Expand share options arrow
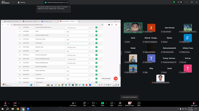The width and height of the screenshot is (199, 111). [106, 103]
